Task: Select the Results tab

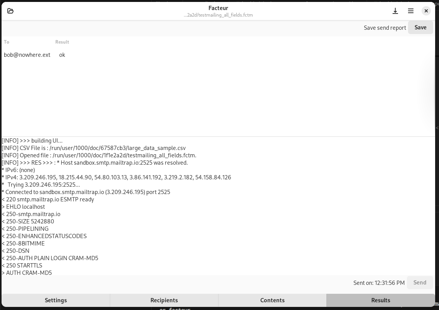Action: point(381,300)
